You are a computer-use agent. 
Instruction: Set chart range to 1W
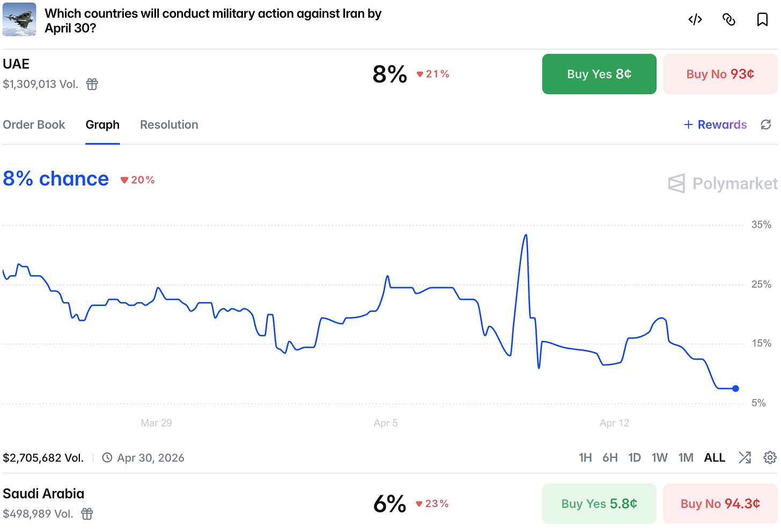(659, 458)
